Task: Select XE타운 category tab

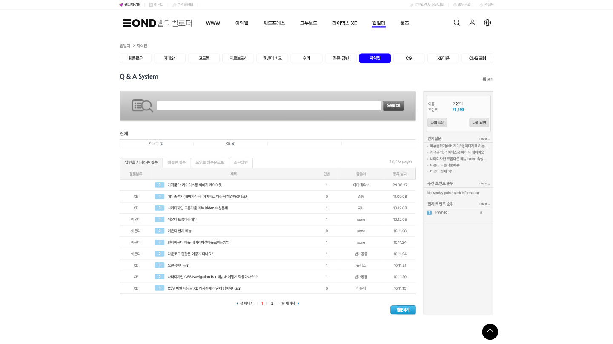Action: (x=443, y=58)
